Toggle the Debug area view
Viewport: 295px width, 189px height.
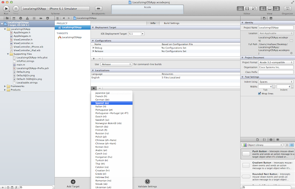click(270, 9)
